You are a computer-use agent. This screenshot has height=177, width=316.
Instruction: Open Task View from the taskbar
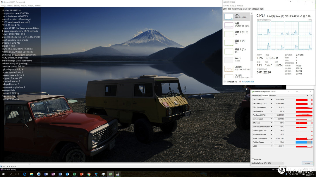point(17,174)
